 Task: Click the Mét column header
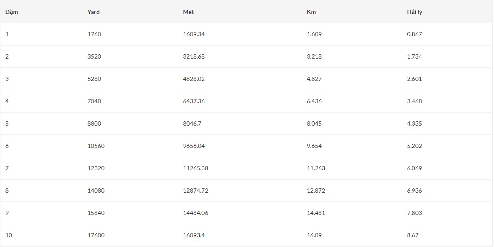[188, 12]
